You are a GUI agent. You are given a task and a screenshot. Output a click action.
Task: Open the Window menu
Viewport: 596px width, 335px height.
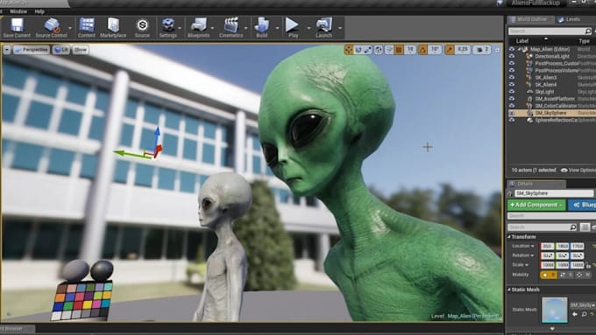(18, 11)
